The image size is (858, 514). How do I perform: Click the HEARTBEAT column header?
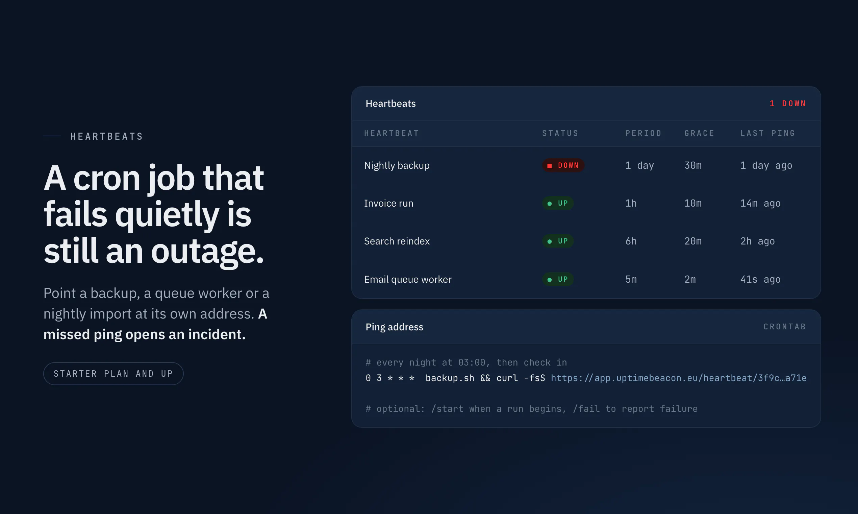tap(392, 133)
